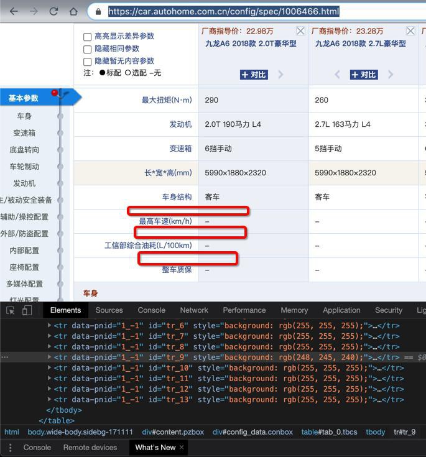
Task: Click the 长*宽*高(mm) parameter label
Action: (169, 173)
